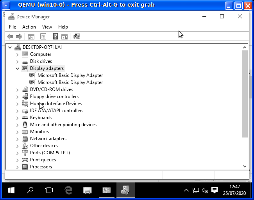Open File Explorer from the taskbar
254x200 pixels.
88,190
